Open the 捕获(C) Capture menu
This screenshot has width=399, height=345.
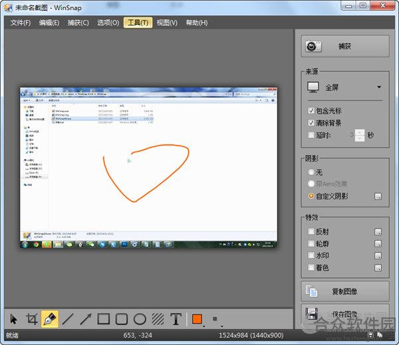(78, 23)
